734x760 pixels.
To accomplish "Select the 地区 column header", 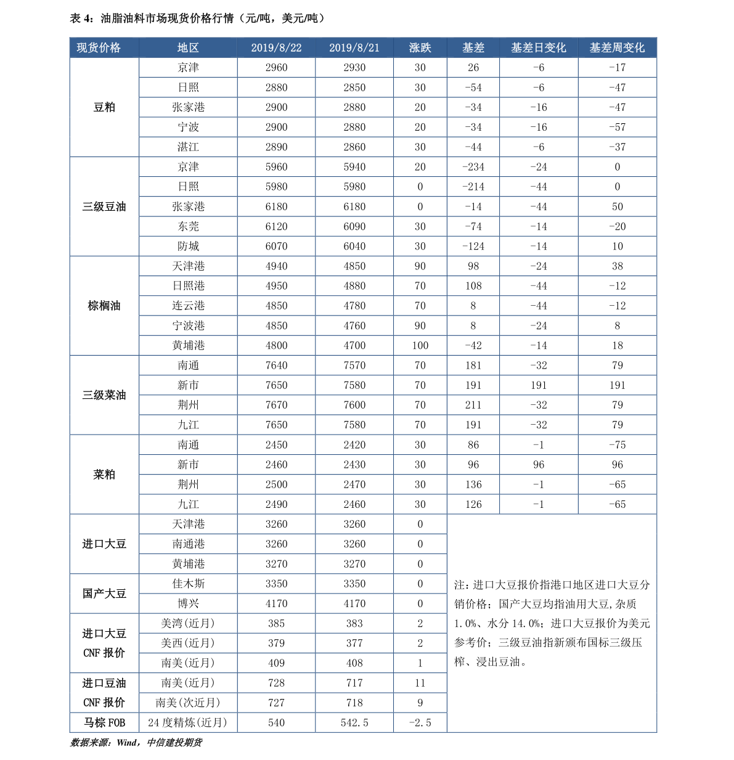I will pyautogui.click(x=188, y=47).
